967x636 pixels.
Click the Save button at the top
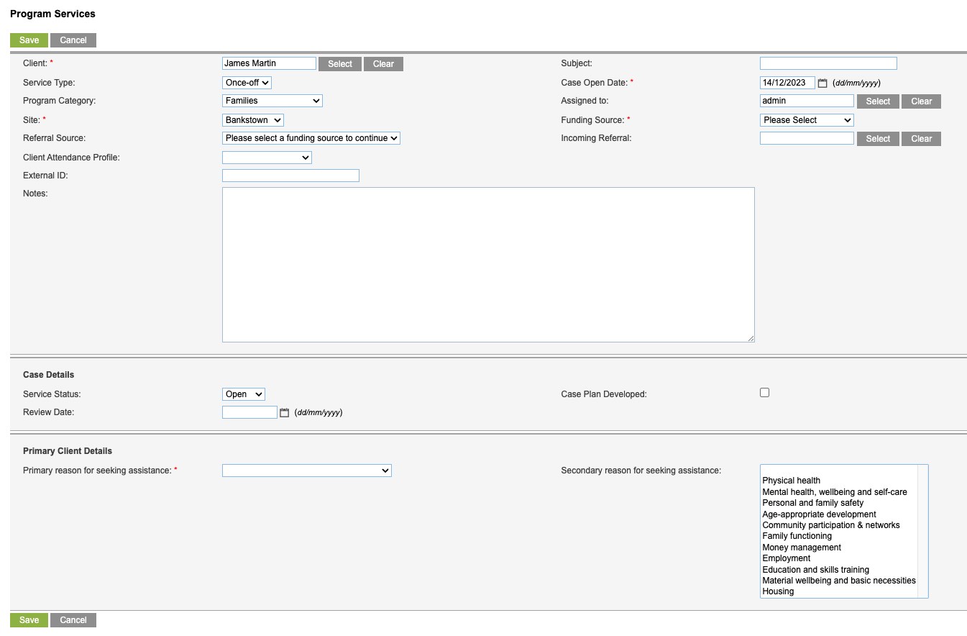pos(29,40)
